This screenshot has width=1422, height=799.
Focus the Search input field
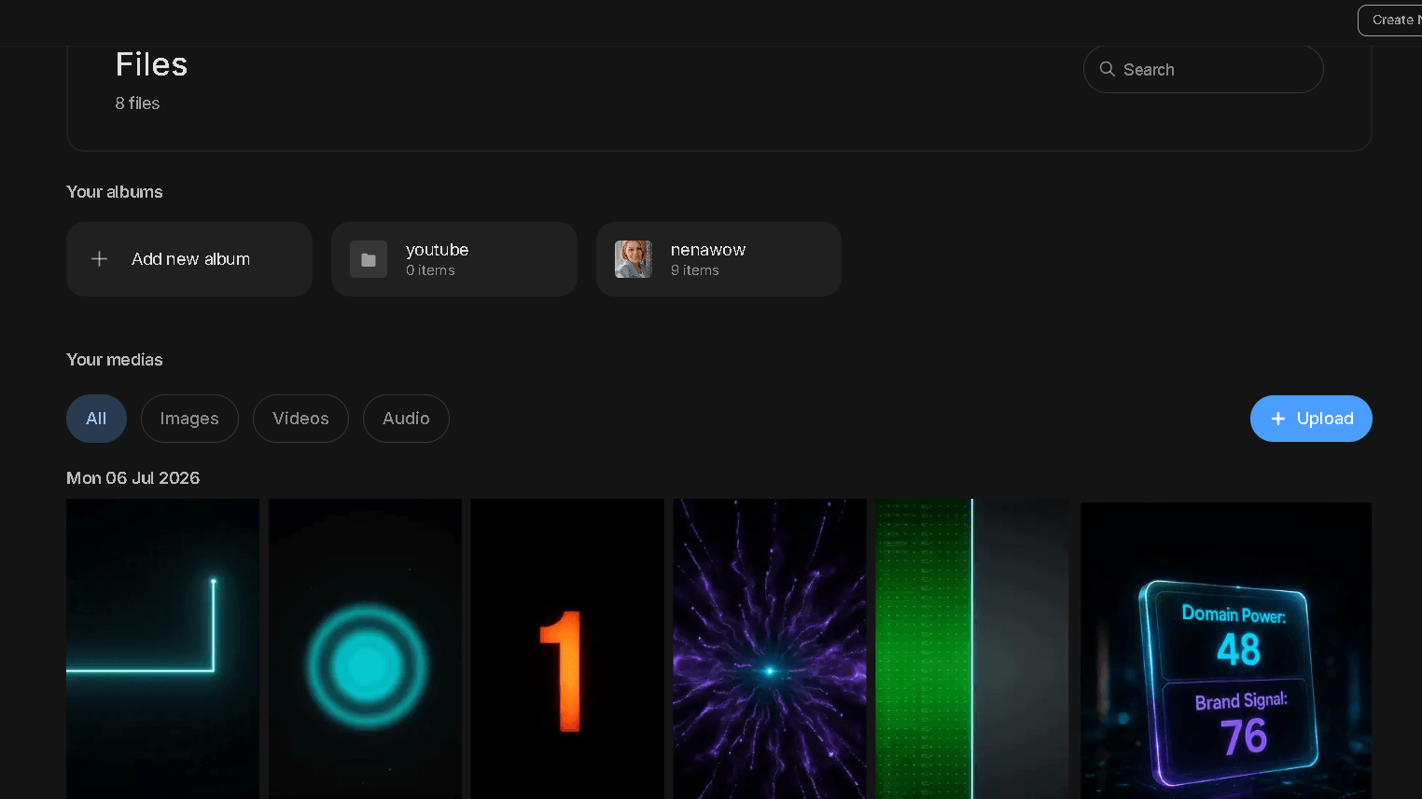click(1203, 69)
